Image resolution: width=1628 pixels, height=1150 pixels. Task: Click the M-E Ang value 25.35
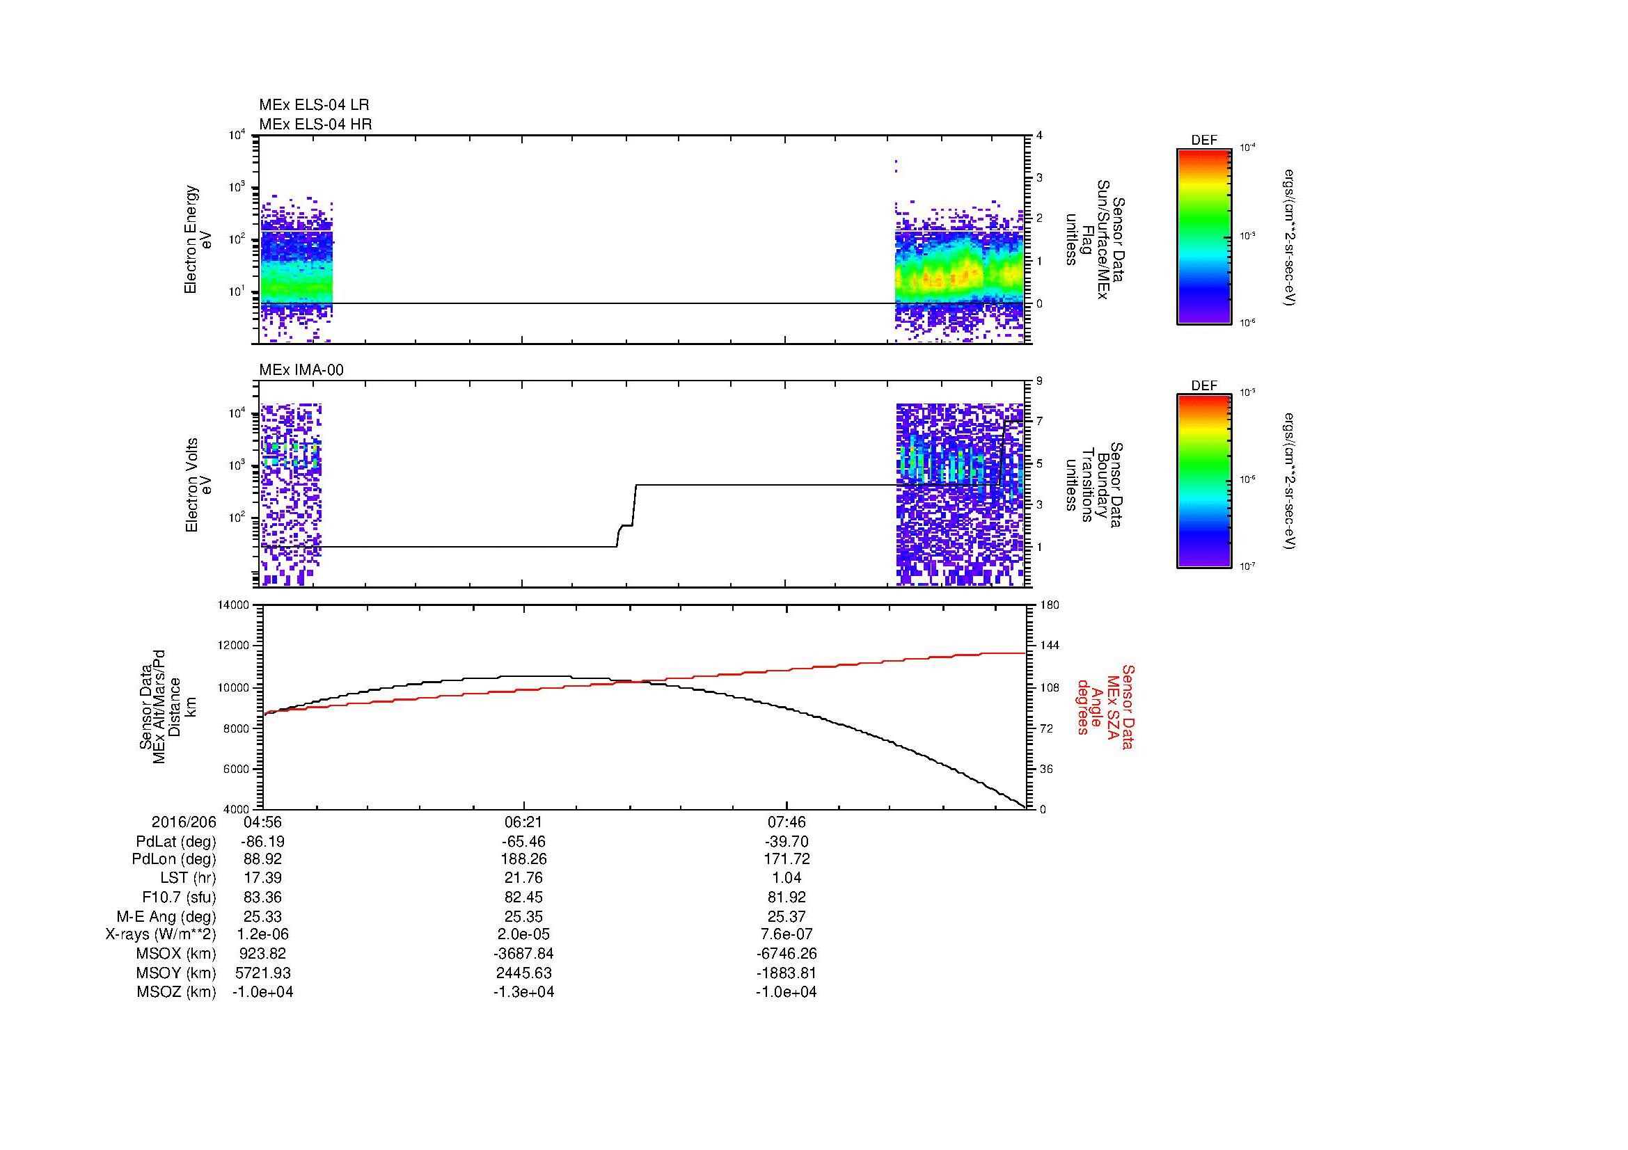point(524,917)
